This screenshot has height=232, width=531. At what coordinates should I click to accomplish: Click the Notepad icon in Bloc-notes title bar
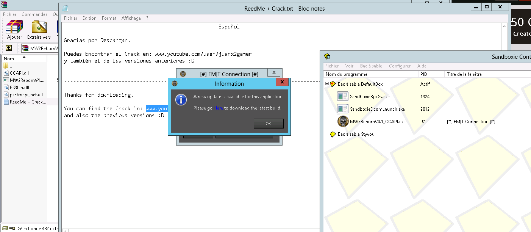pyautogui.click(x=66, y=8)
